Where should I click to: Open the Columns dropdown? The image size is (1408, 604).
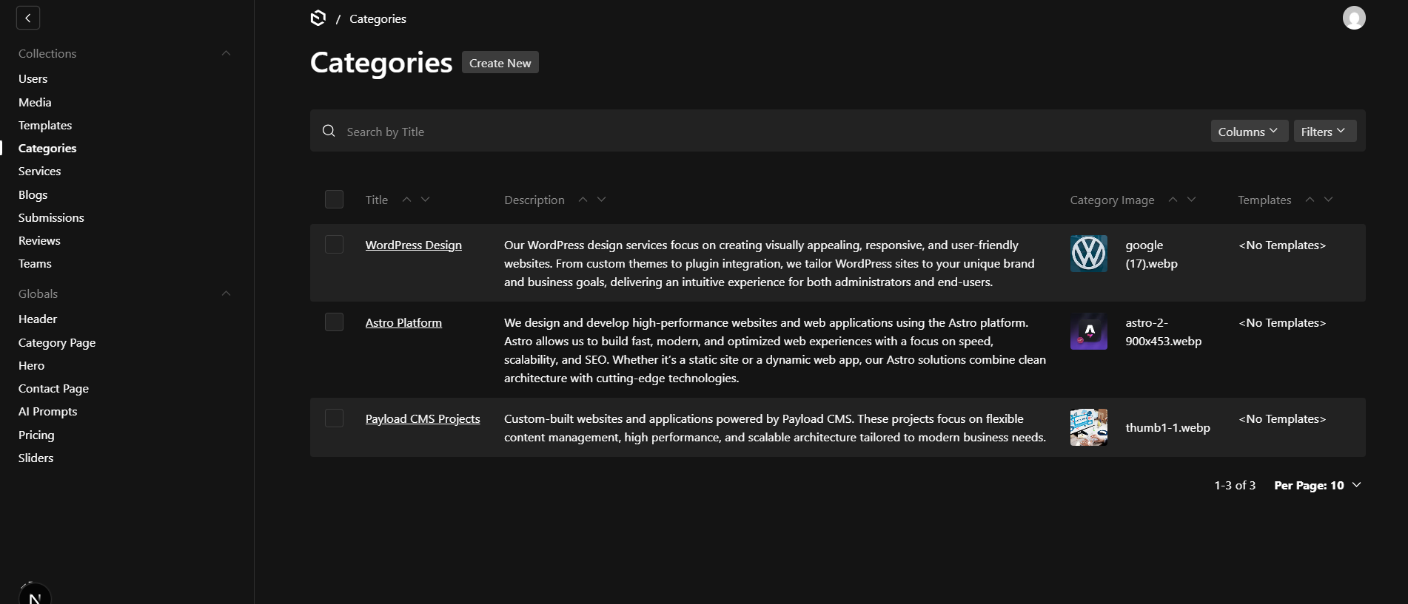click(1249, 132)
